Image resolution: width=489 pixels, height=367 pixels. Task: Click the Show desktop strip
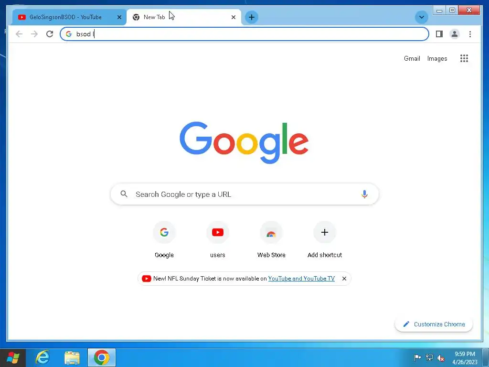tap(486, 357)
